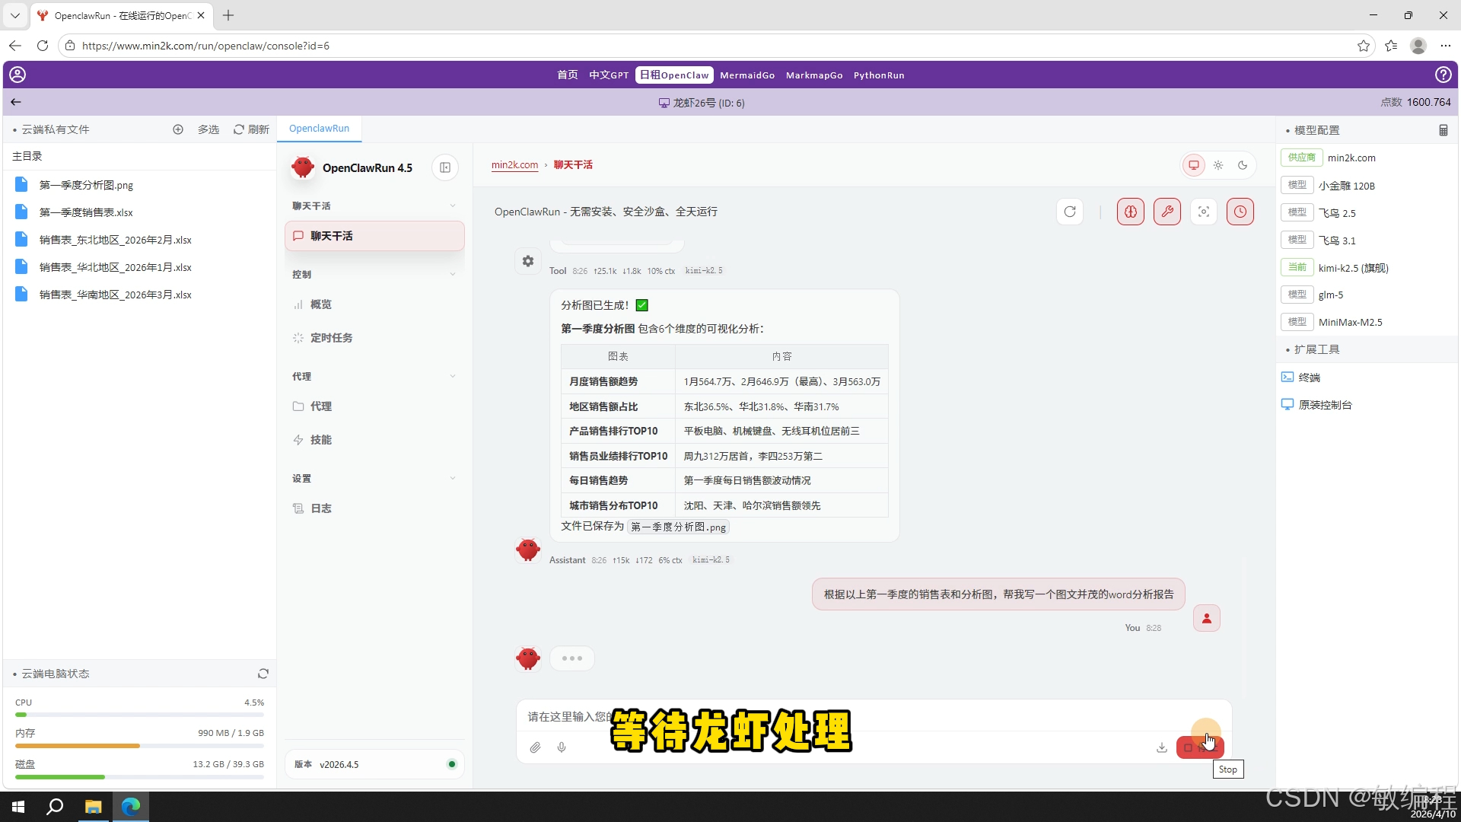Screen dimensions: 1461x822
Task: Open the model brain/thinking settings icon
Action: tap(1131, 212)
